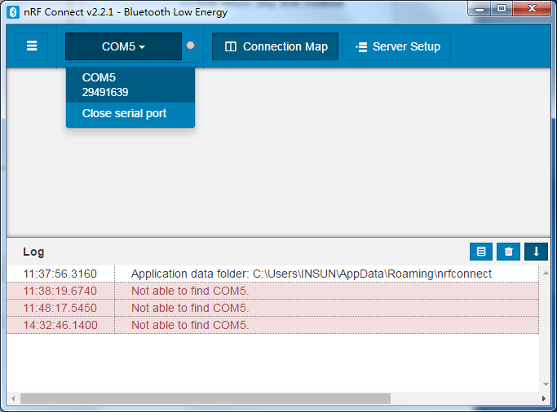Click log vertical scrollbar down arrow
This screenshot has width=557, height=412.
click(546, 384)
